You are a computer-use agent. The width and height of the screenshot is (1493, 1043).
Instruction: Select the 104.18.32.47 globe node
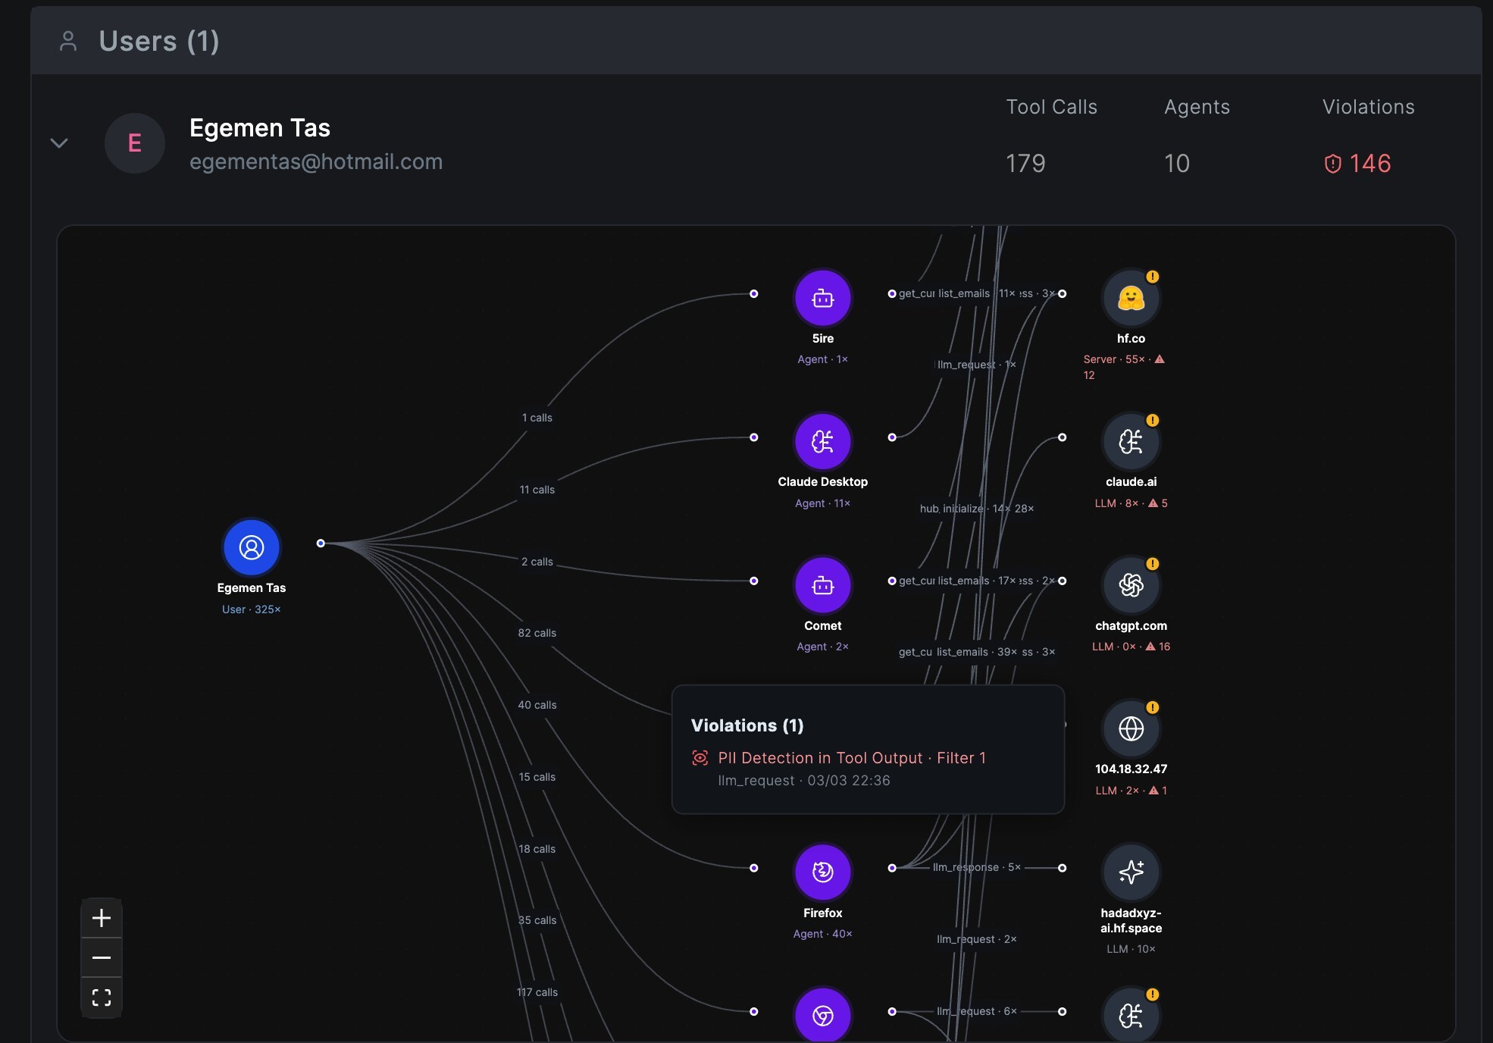pyautogui.click(x=1131, y=728)
